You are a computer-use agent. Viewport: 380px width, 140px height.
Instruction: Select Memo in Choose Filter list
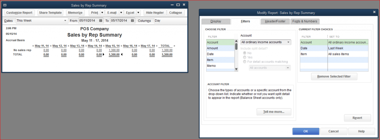[x=220, y=66]
